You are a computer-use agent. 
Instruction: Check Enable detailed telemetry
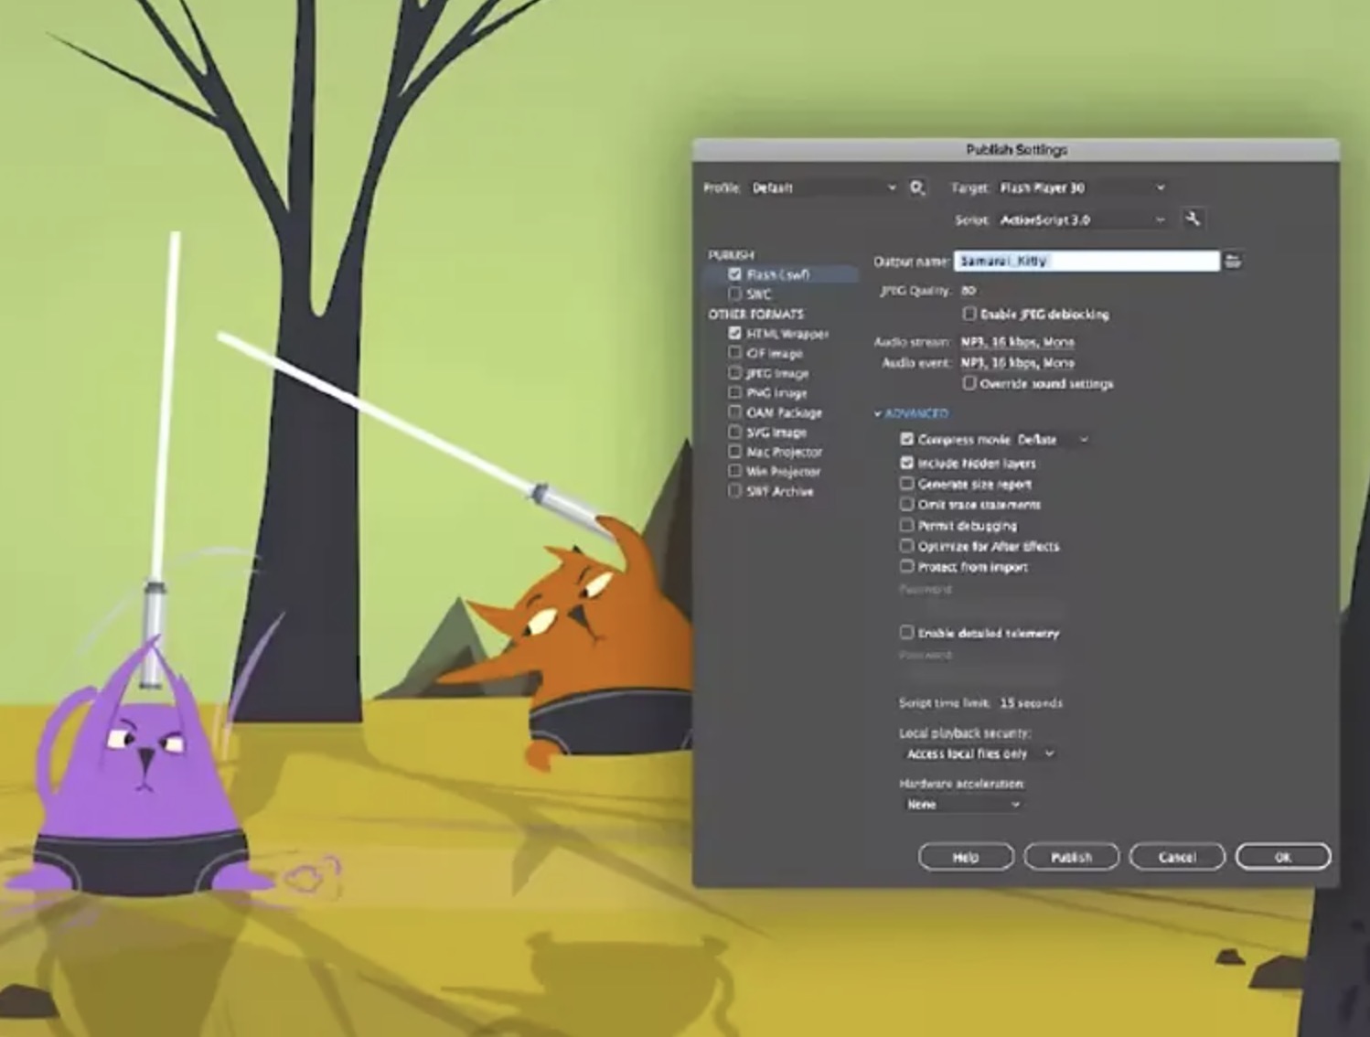(x=906, y=632)
